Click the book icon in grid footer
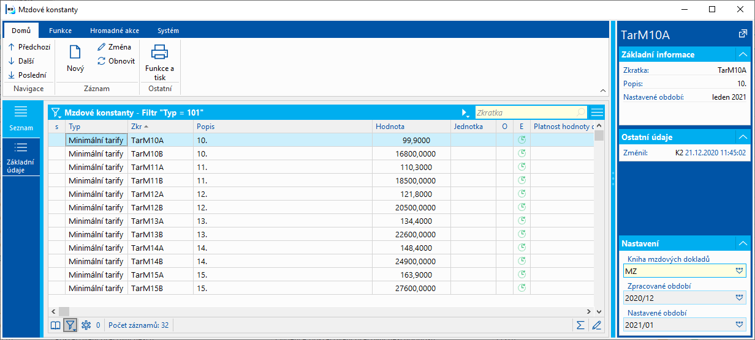 tap(56, 325)
